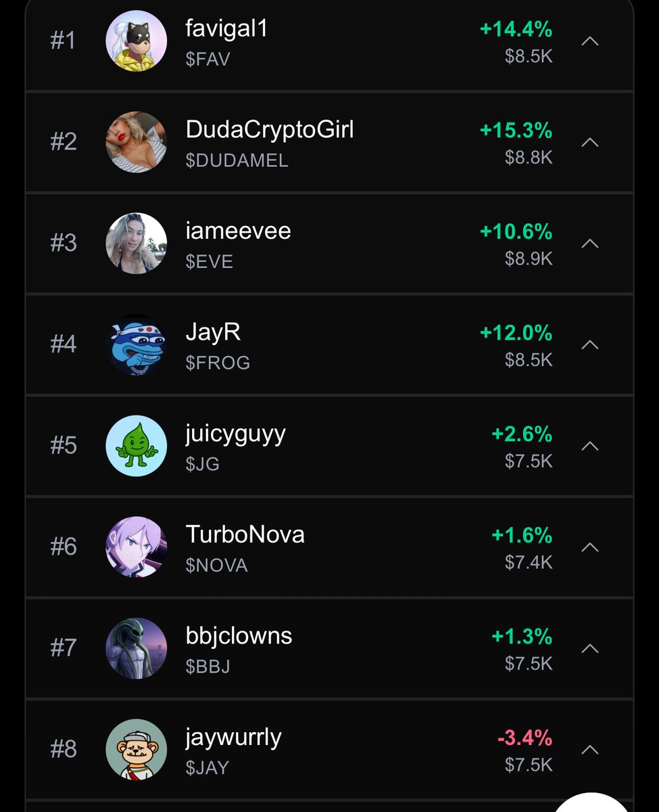Image resolution: width=659 pixels, height=812 pixels.
Task: Collapse the TurboNova row chevron
Action: click(x=589, y=547)
